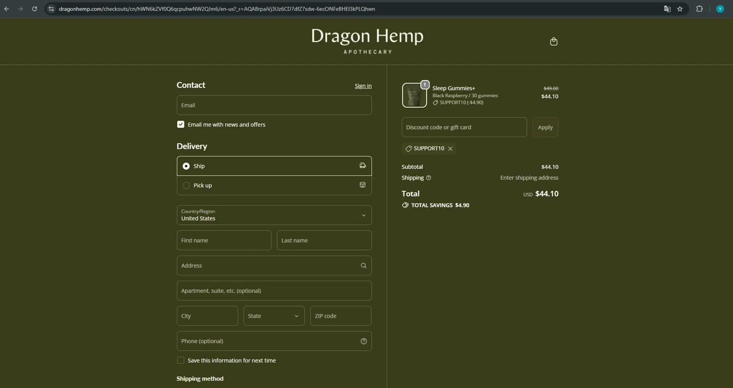The width and height of the screenshot is (733, 388).
Task: Click the phone help question mark icon
Action: click(x=364, y=341)
